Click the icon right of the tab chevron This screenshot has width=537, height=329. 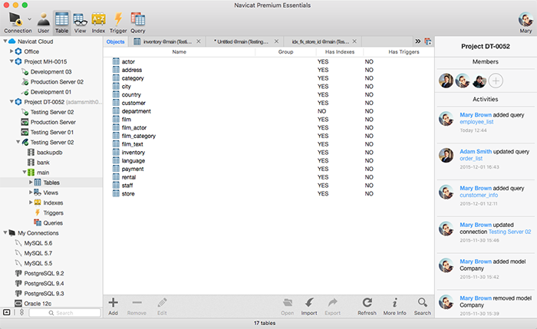pos(428,41)
